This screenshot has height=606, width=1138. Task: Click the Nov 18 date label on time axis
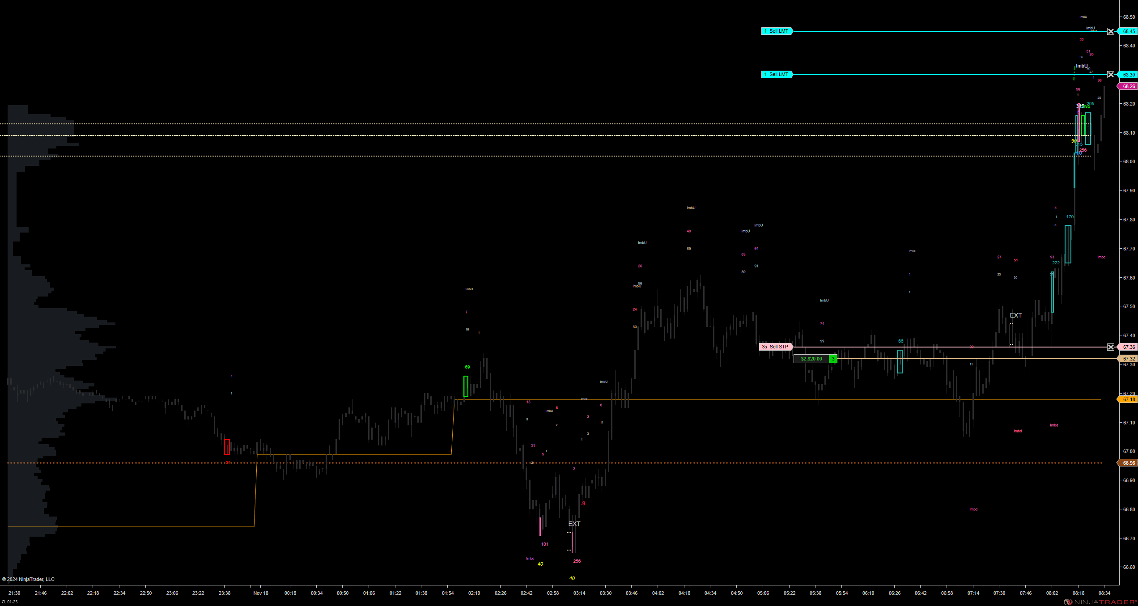coord(261,593)
